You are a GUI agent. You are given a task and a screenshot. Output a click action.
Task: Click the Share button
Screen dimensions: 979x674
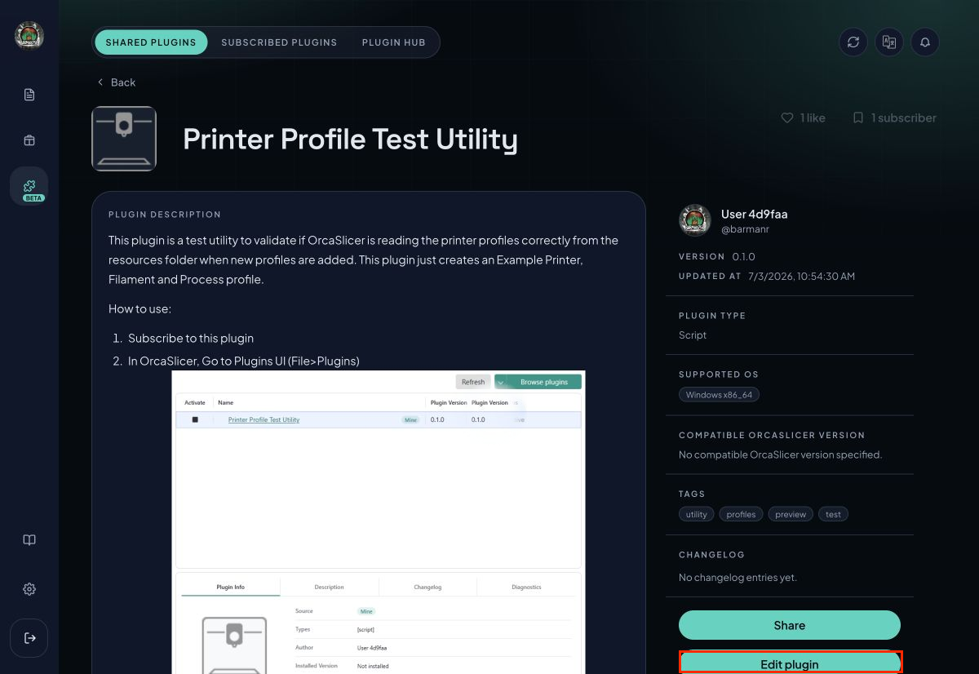(790, 625)
